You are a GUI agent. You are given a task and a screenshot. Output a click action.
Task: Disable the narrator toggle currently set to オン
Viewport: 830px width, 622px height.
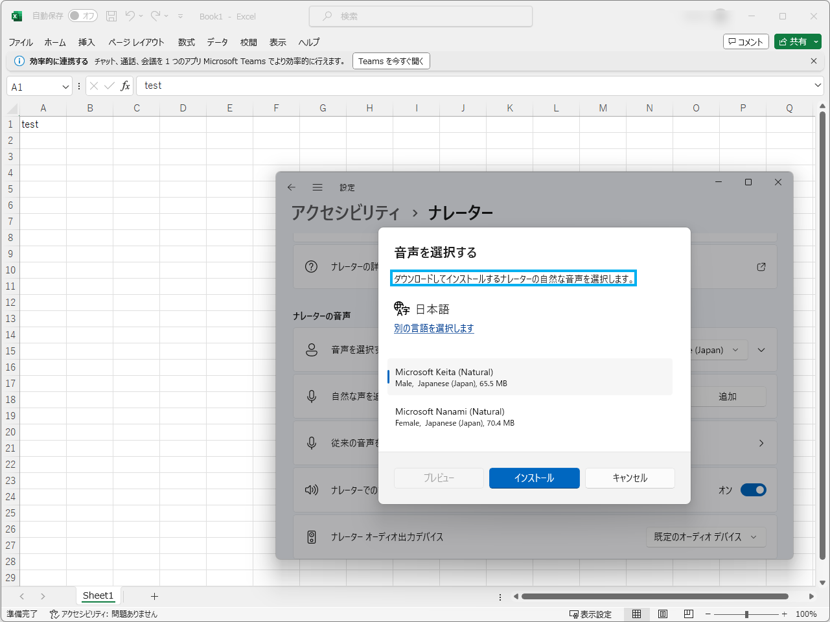pyautogui.click(x=753, y=490)
